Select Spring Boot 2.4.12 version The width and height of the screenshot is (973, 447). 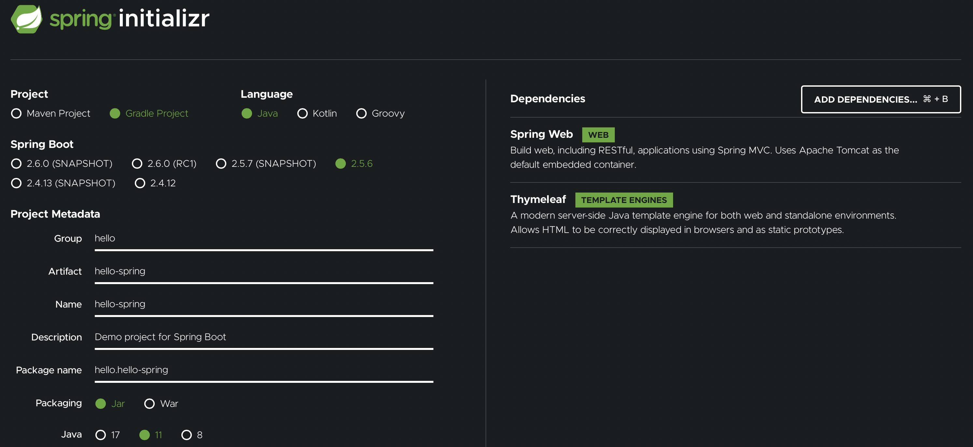click(140, 183)
